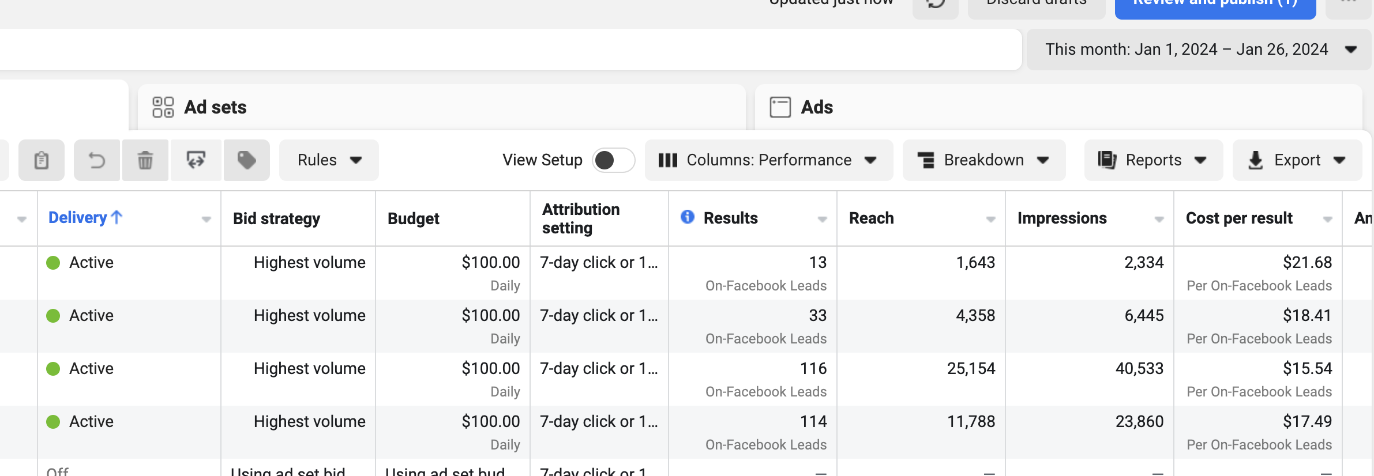Select the first row's $100.00 budget cell

click(x=490, y=263)
